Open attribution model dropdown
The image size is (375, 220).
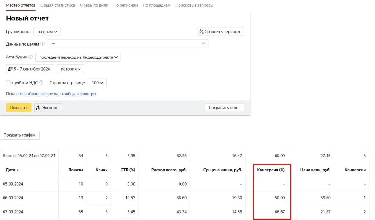click(x=78, y=57)
